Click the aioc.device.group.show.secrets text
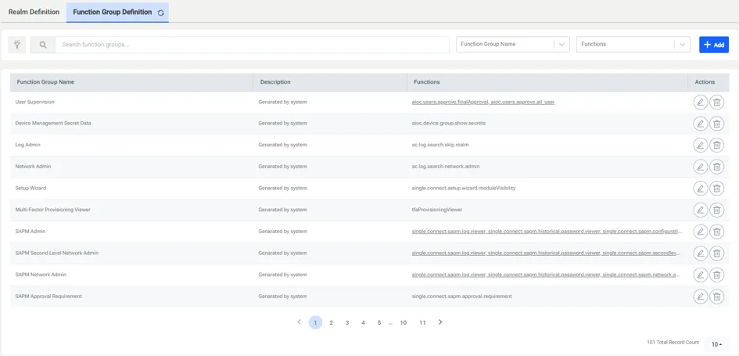739x356 pixels. point(449,123)
